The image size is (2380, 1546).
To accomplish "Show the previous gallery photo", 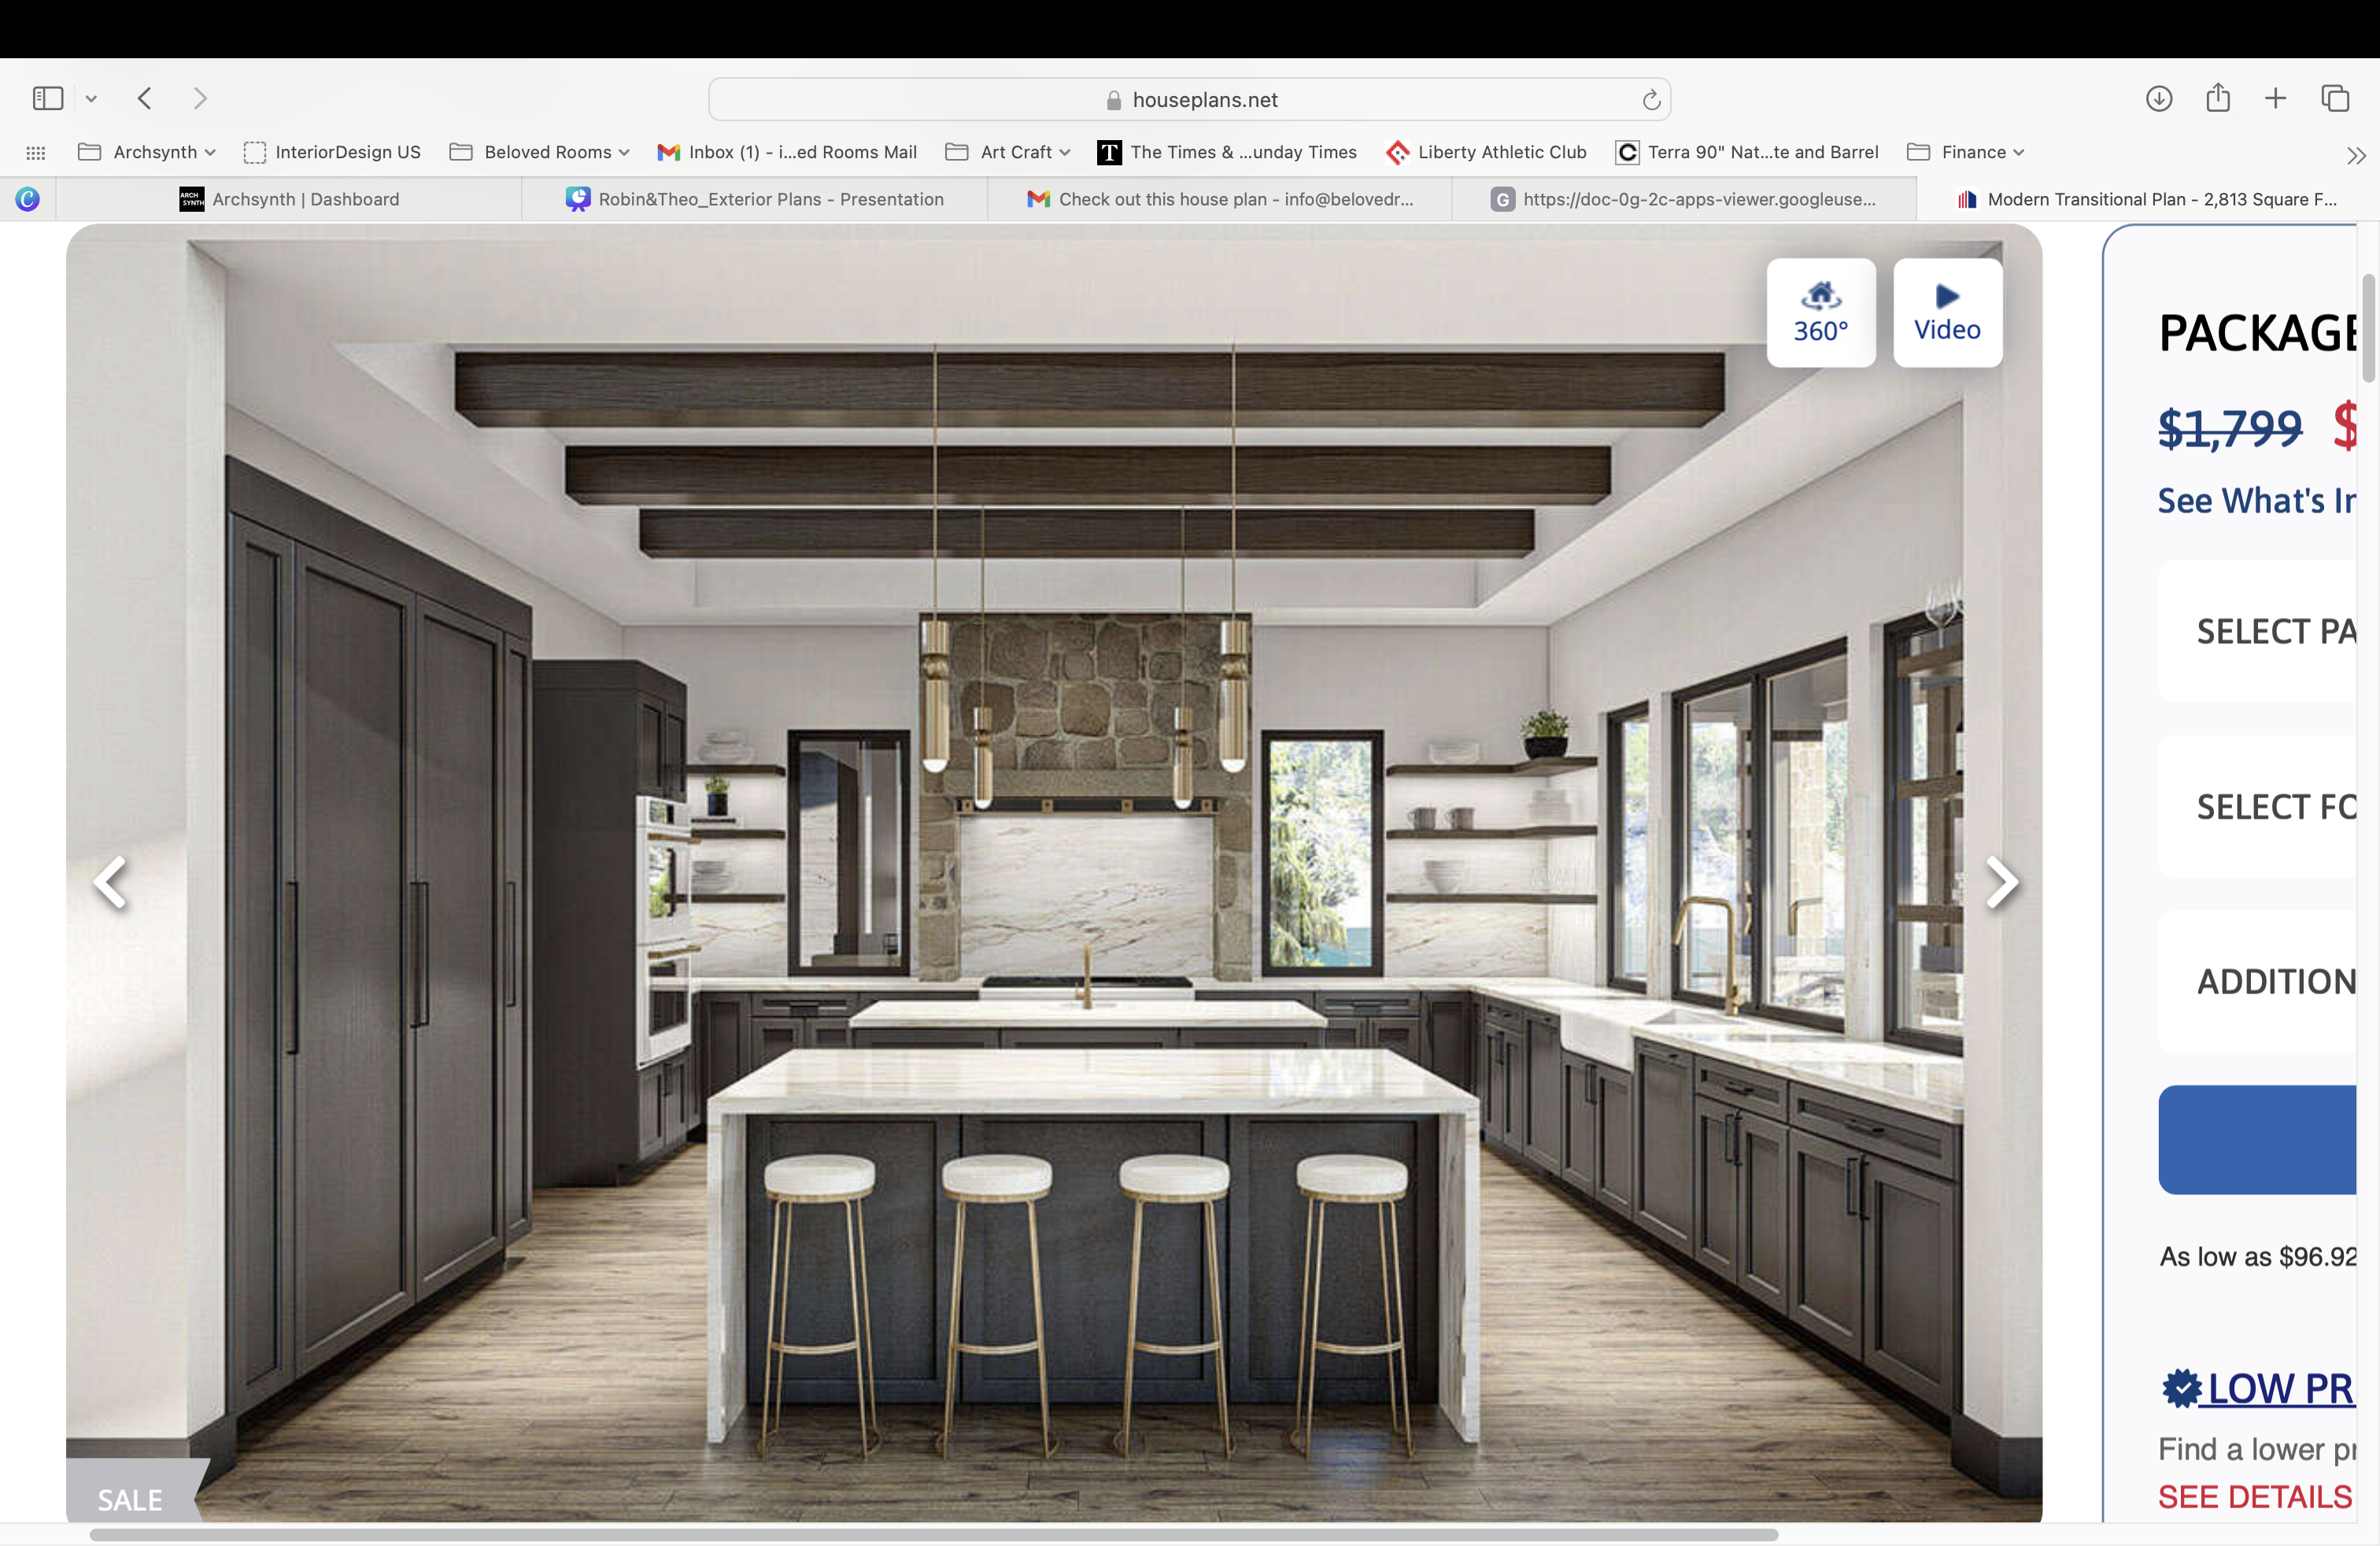I will [110, 882].
